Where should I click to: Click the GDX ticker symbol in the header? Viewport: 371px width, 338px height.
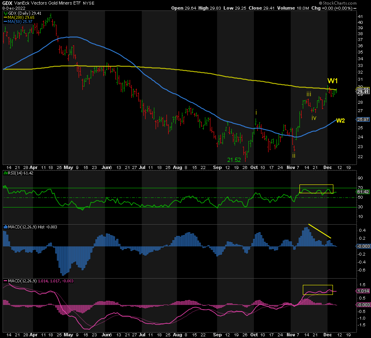(x=8, y=3)
